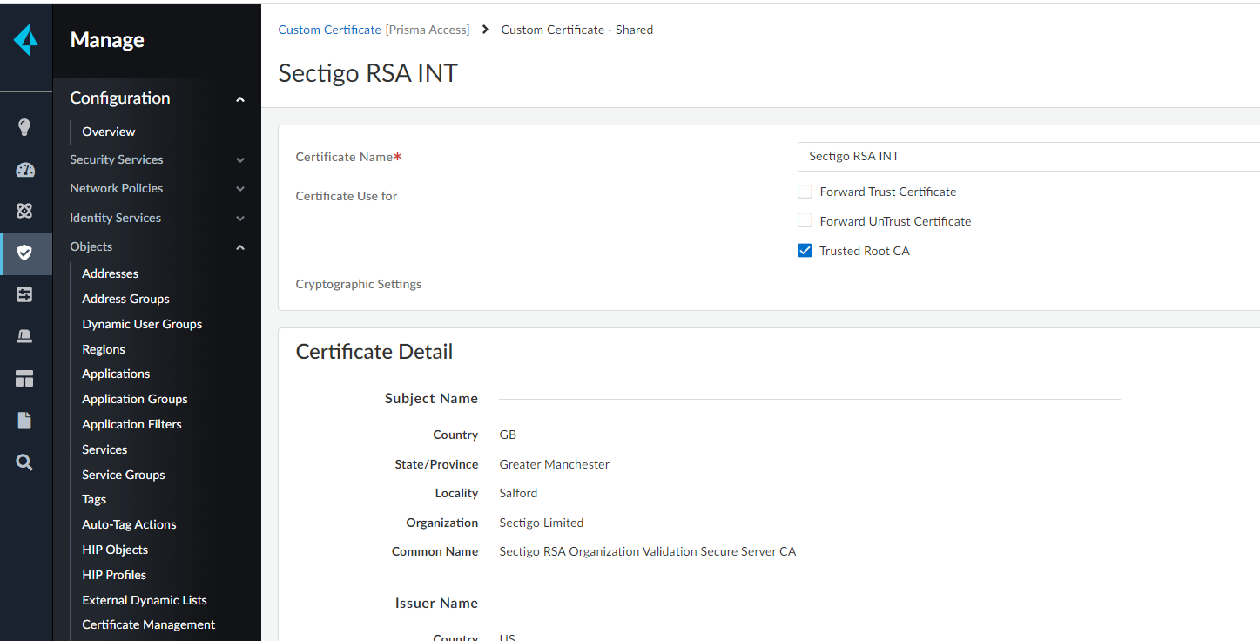Click the sliders workflow icon in left rail
The image size is (1260, 641).
click(24, 295)
